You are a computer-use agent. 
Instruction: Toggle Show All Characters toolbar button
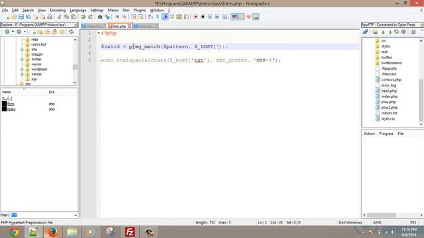coord(158,17)
